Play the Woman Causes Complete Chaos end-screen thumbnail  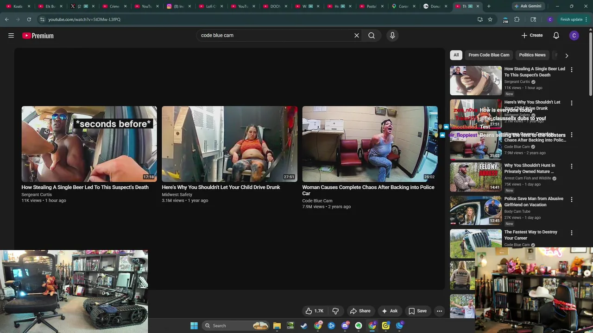pyautogui.click(x=370, y=144)
